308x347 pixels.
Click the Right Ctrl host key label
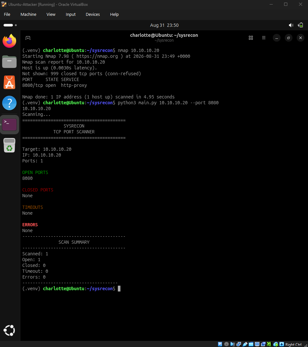click(293, 344)
